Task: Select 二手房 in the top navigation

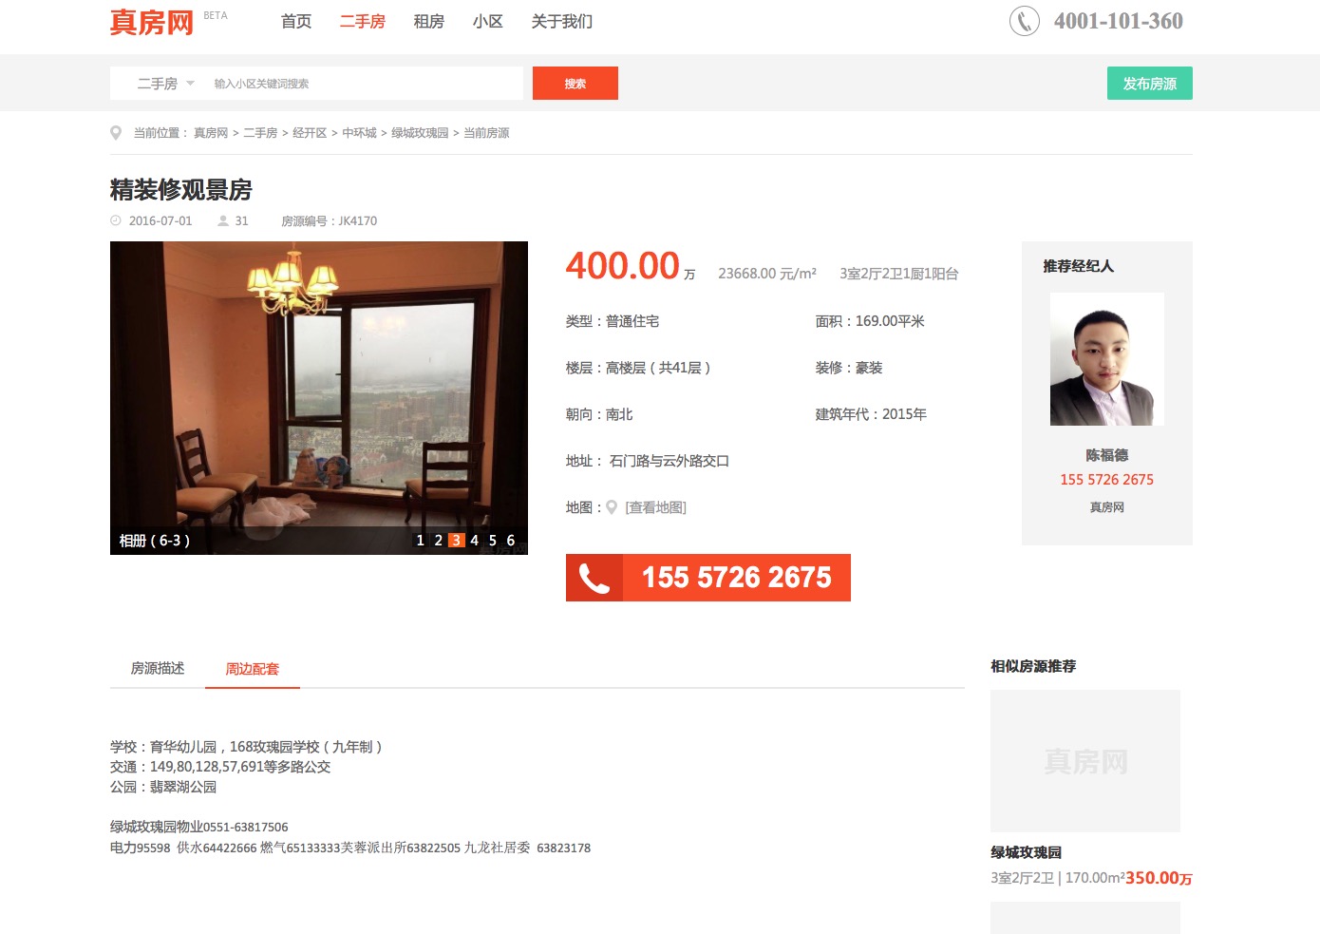Action: coord(363,21)
